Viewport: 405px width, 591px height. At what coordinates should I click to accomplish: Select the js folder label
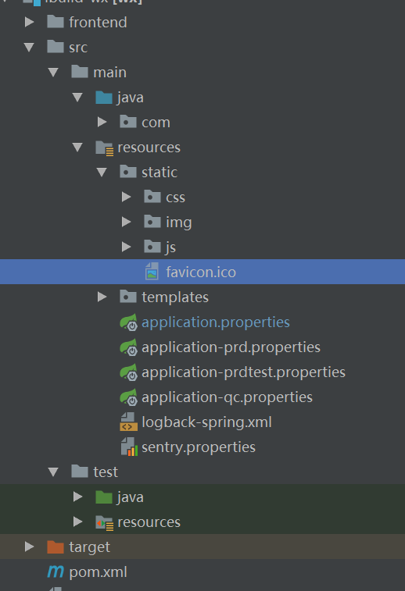(170, 247)
